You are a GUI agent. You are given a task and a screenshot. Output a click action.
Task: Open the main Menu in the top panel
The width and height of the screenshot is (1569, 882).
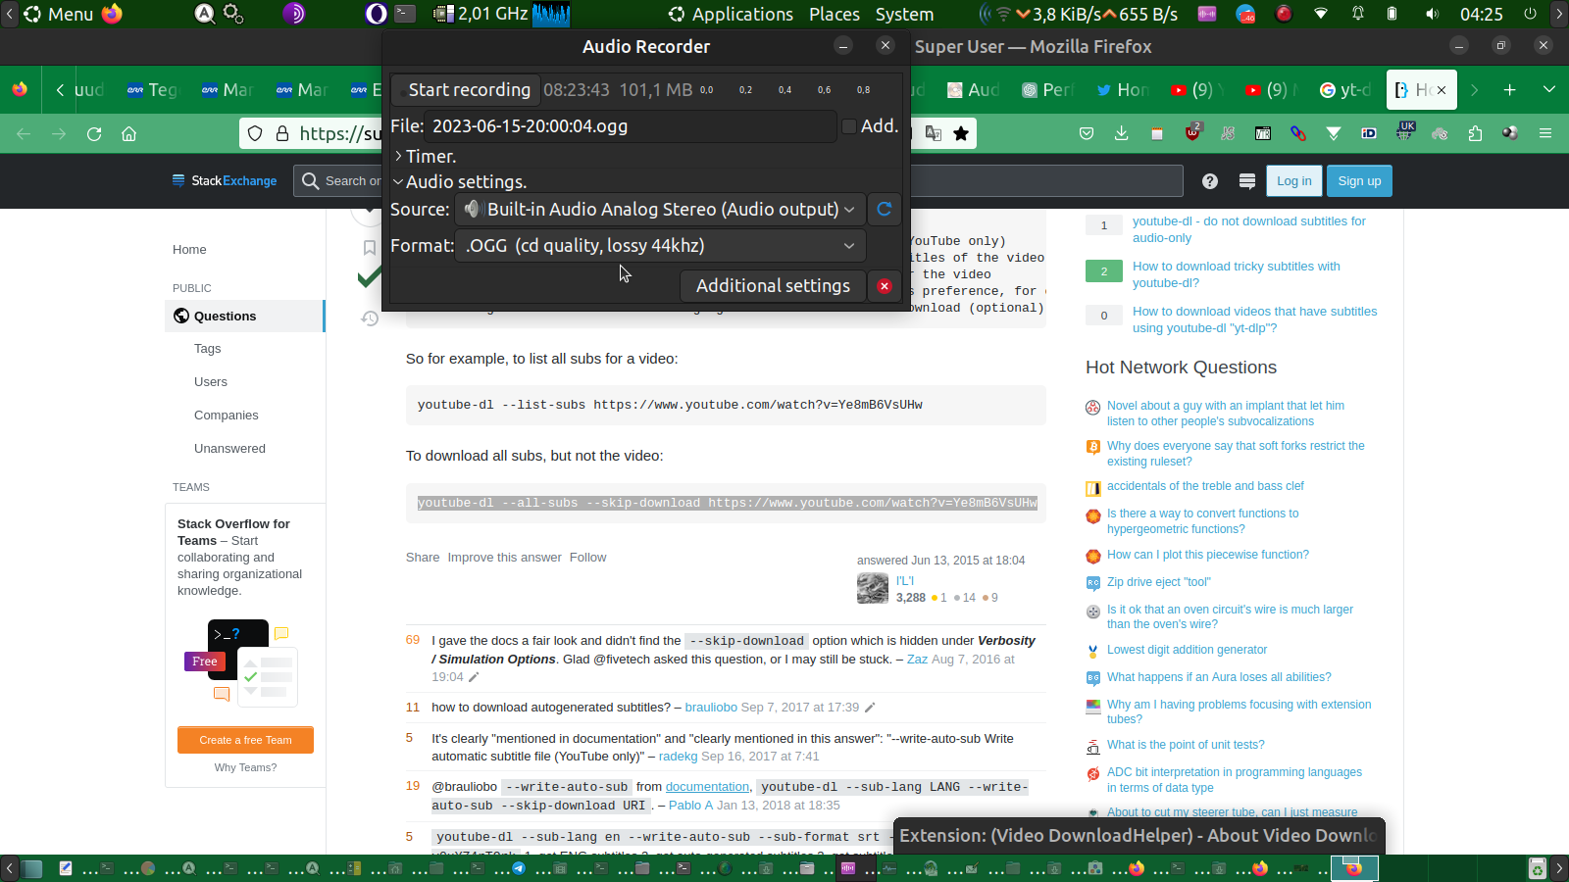pyautogui.click(x=59, y=14)
